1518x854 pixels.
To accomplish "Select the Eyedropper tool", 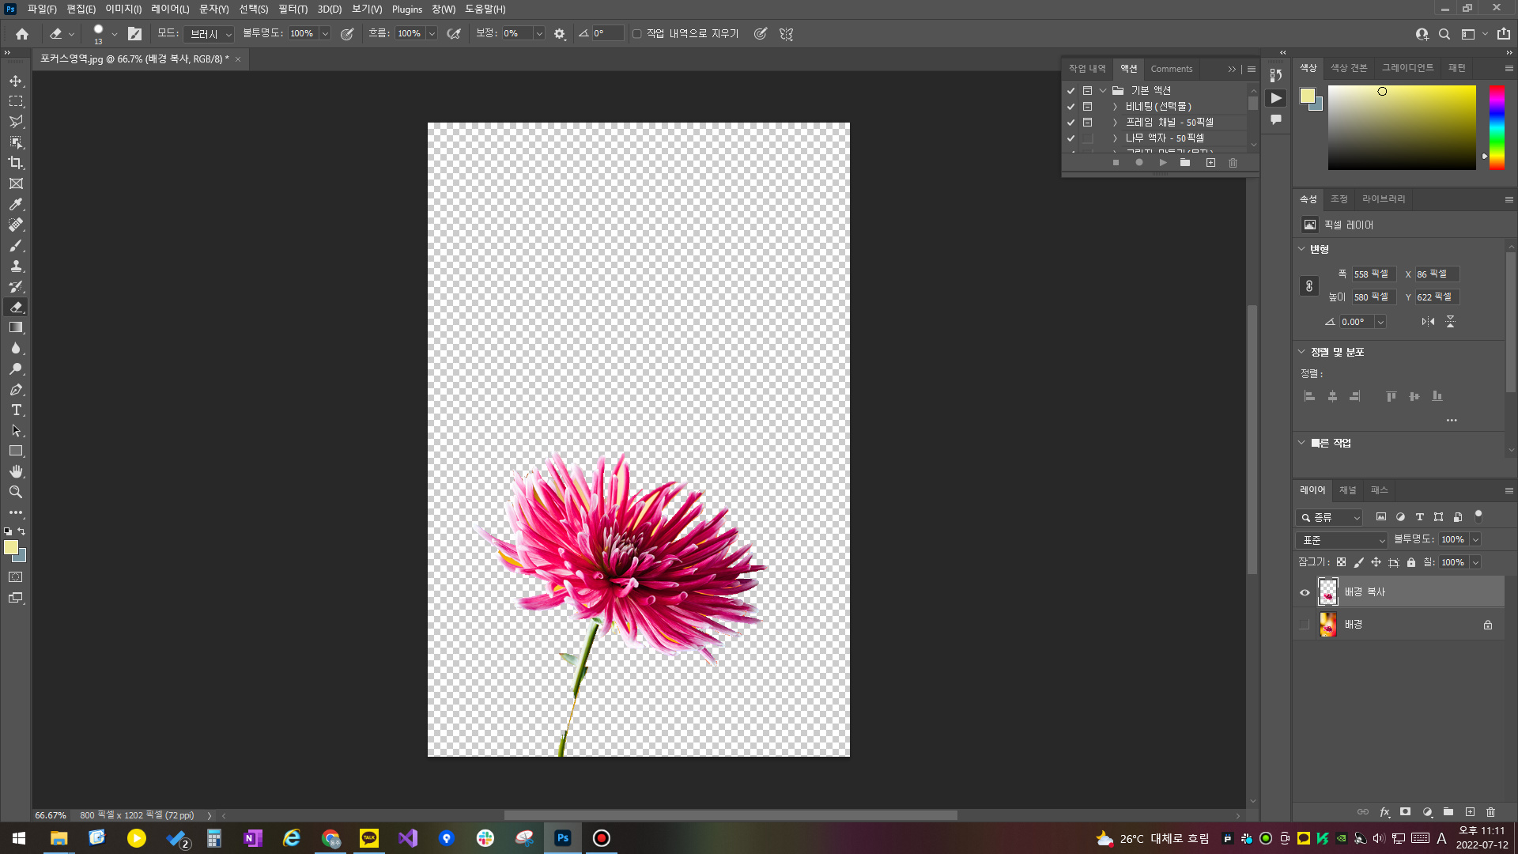I will [x=16, y=204].
